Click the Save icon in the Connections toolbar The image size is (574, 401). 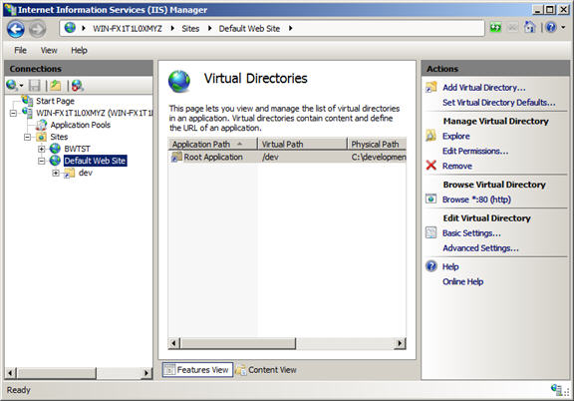click(35, 86)
